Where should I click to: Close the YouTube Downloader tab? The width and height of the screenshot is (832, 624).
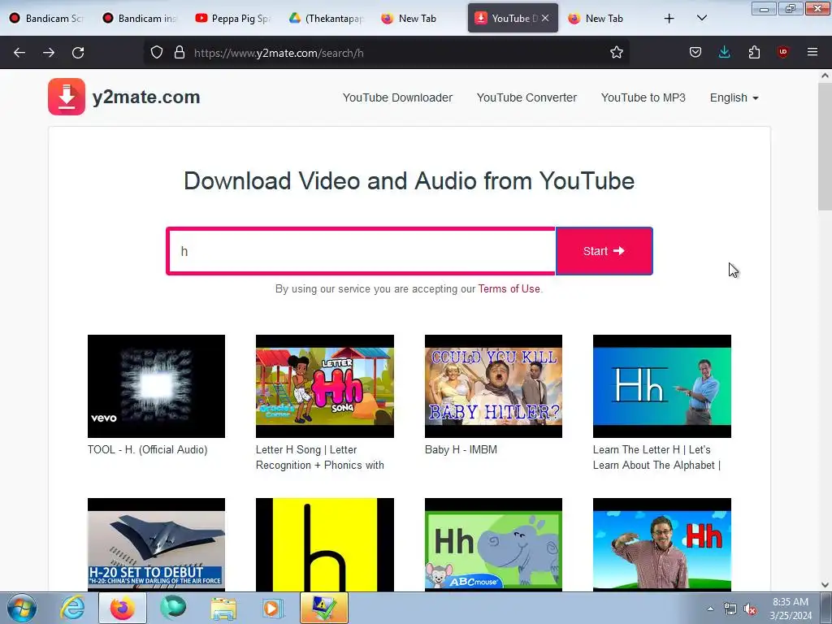545,19
